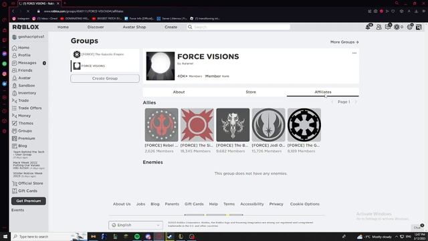Click the Create Group button
Viewport: 428px width, 241px height.
coord(105,78)
